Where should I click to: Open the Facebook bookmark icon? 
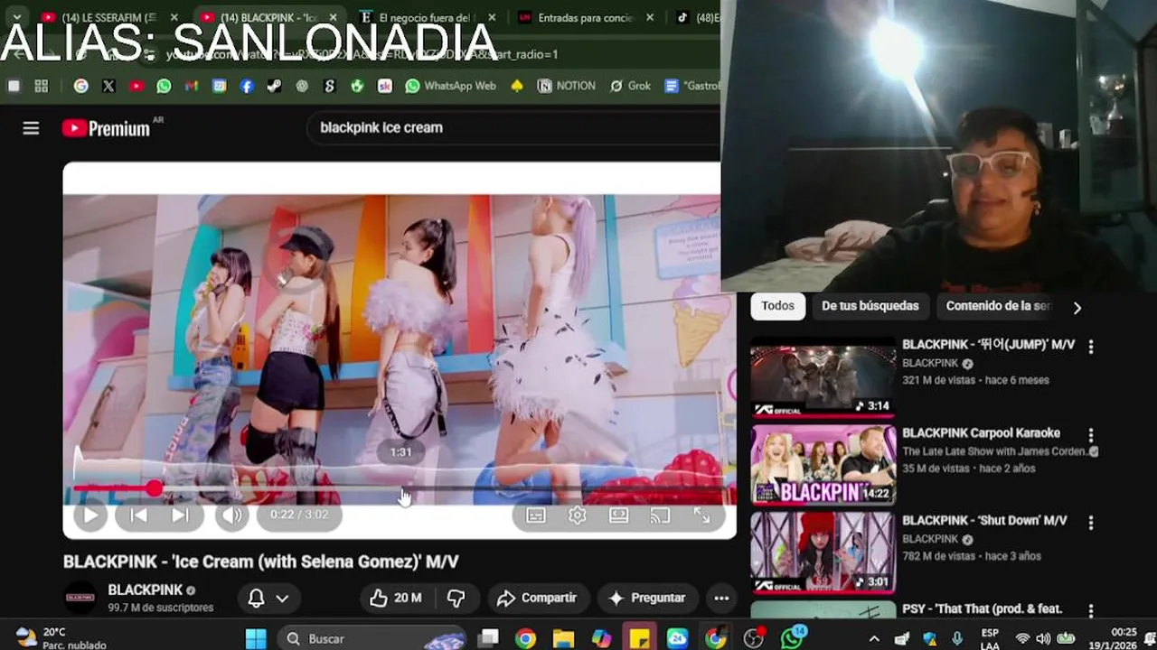click(247, 86)
